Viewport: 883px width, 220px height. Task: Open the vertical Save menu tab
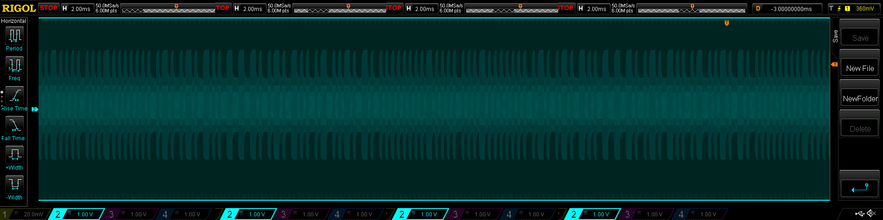point(835,36)
